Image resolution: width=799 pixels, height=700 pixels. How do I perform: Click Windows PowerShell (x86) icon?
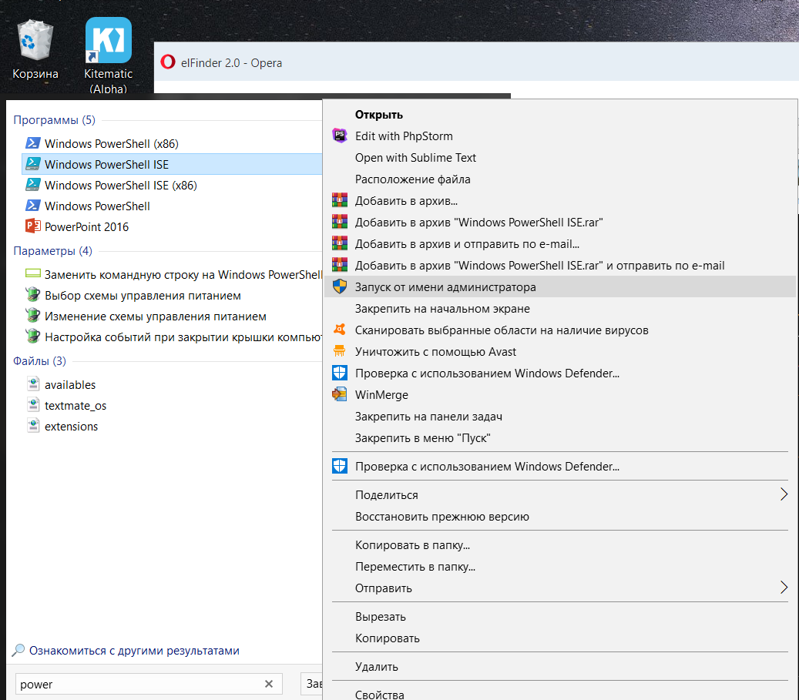(33, 143)
